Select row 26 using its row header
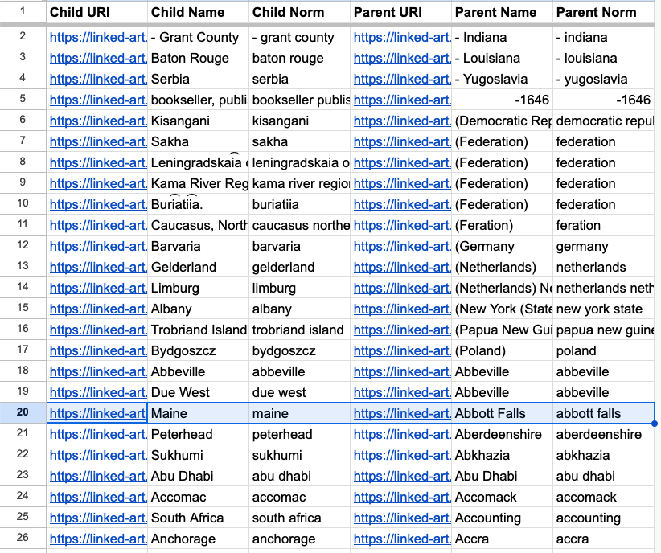The height and width of the screenshot is (553, 661). tap(22, 539)
